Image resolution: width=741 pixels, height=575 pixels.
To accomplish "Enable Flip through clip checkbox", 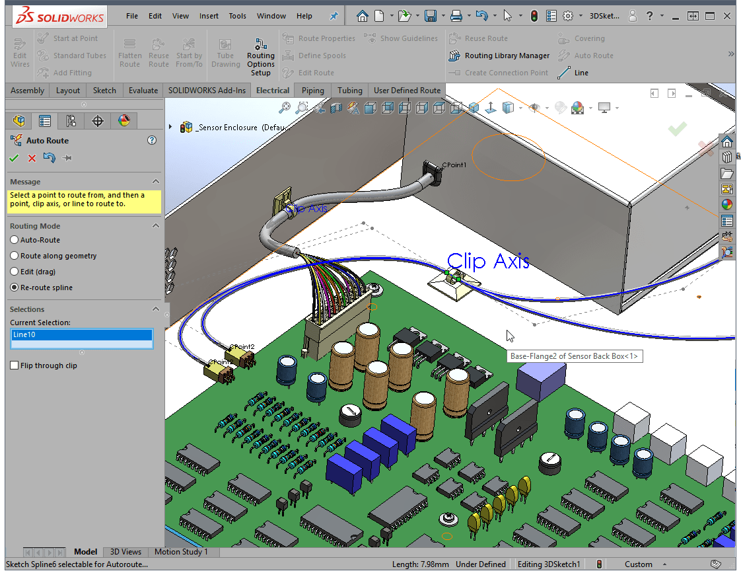I will pos(14,365).
